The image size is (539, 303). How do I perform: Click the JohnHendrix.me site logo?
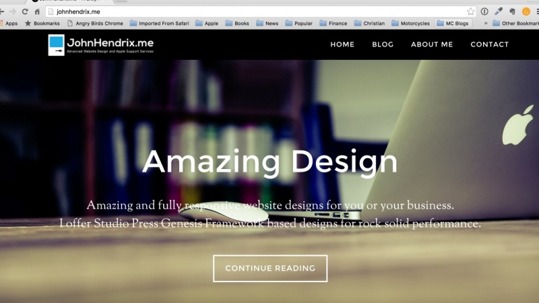click(100, 45)
